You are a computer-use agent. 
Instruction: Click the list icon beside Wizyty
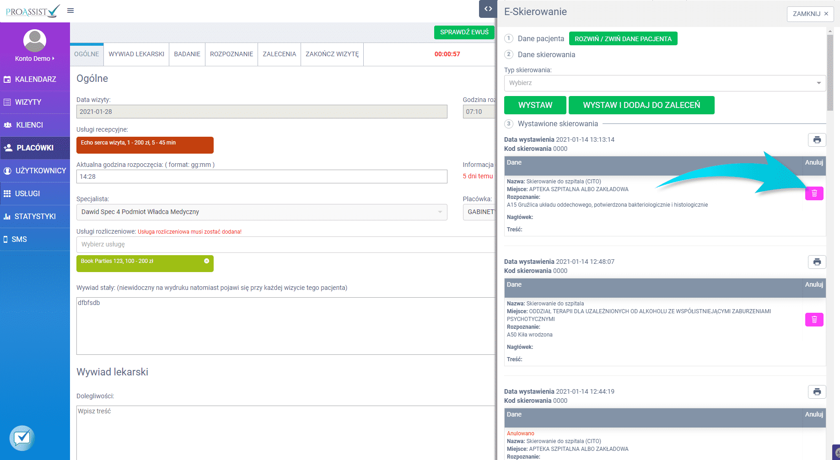(x=7, y=102)
